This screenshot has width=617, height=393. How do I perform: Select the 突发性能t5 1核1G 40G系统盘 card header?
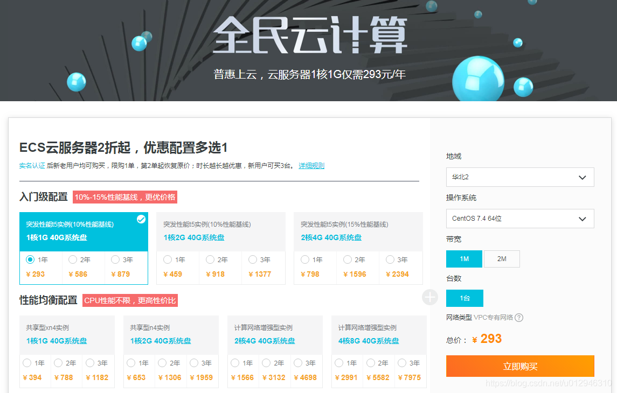pyautogui.click(x=84, y=232)
